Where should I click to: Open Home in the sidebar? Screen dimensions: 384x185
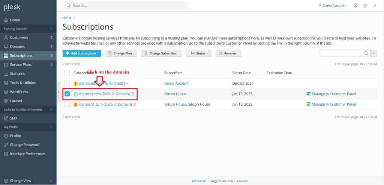tap(28, 20)
